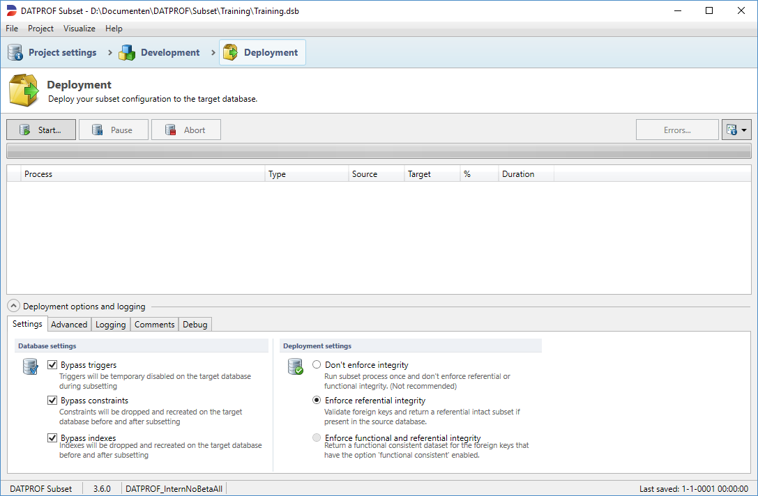The width and height of the screenshot is (758, 496).
Task: Select the Development step icon in the breadcrumb
Action: pyautogui.click(x=127, y=52)
